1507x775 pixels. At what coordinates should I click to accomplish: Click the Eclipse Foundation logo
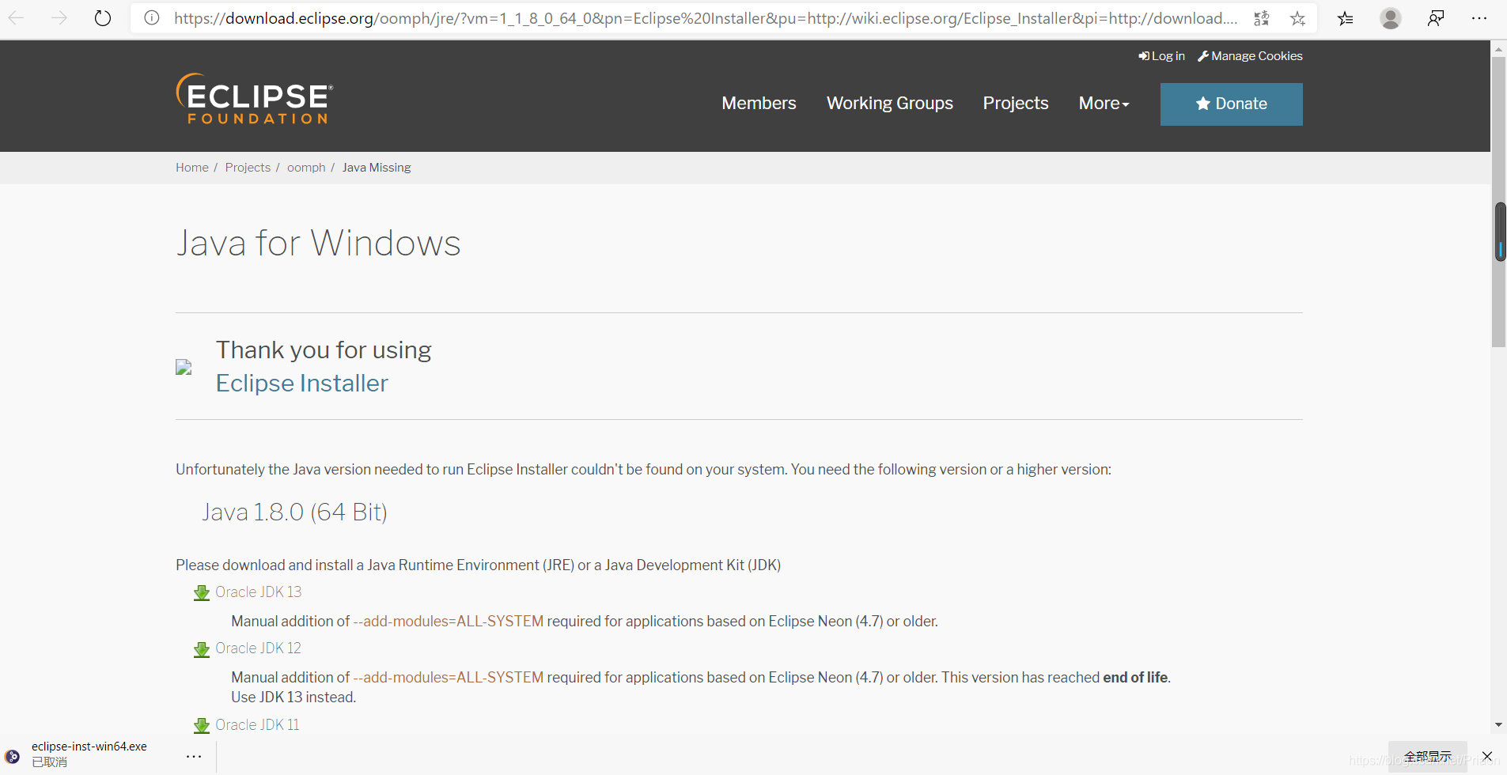pyautogui.click(x=255, y=99)
